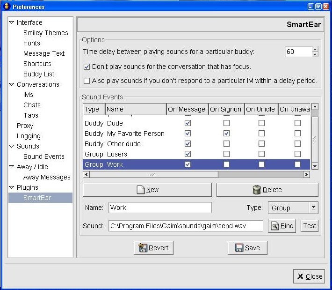Collapse the Interface tree section
Image resolution: width=332 pixels, height=290 pixels.
[12, 22]
